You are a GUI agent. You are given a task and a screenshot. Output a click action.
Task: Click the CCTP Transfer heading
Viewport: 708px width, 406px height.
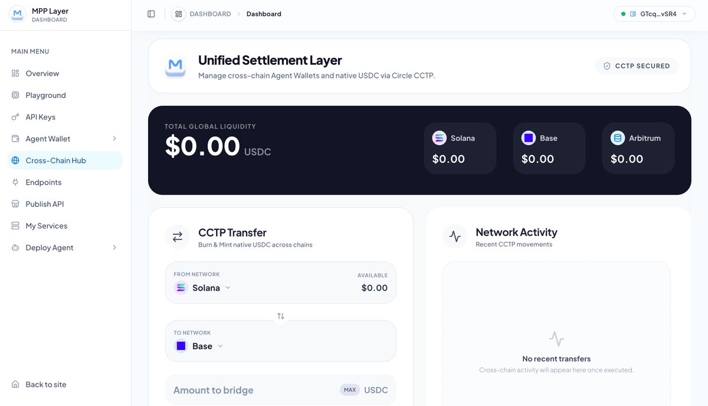coord(232,233)
